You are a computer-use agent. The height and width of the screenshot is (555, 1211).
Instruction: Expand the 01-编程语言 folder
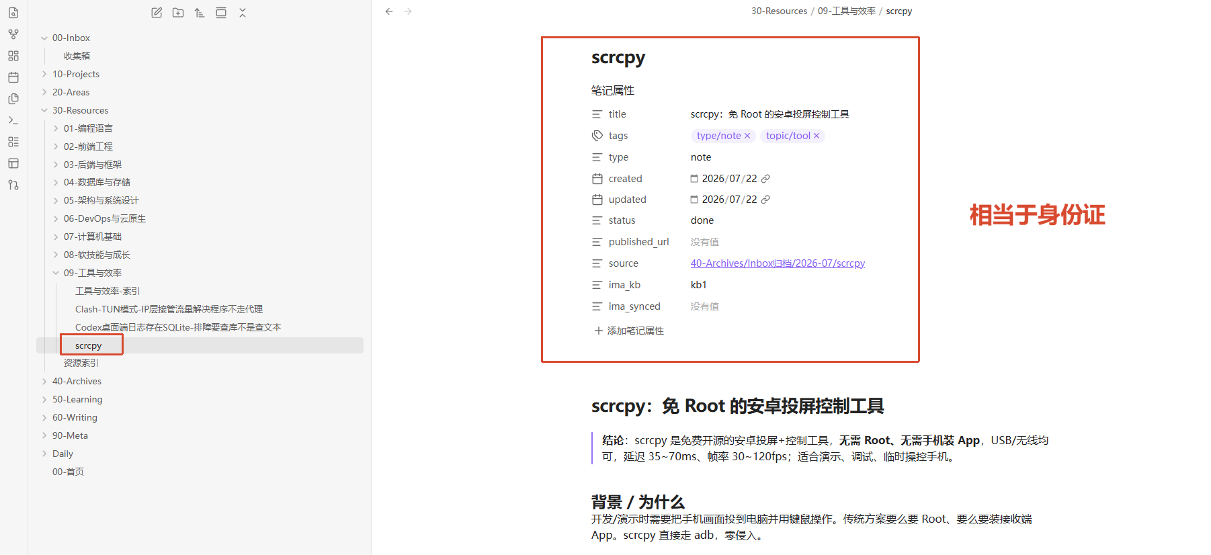point(56,128)
